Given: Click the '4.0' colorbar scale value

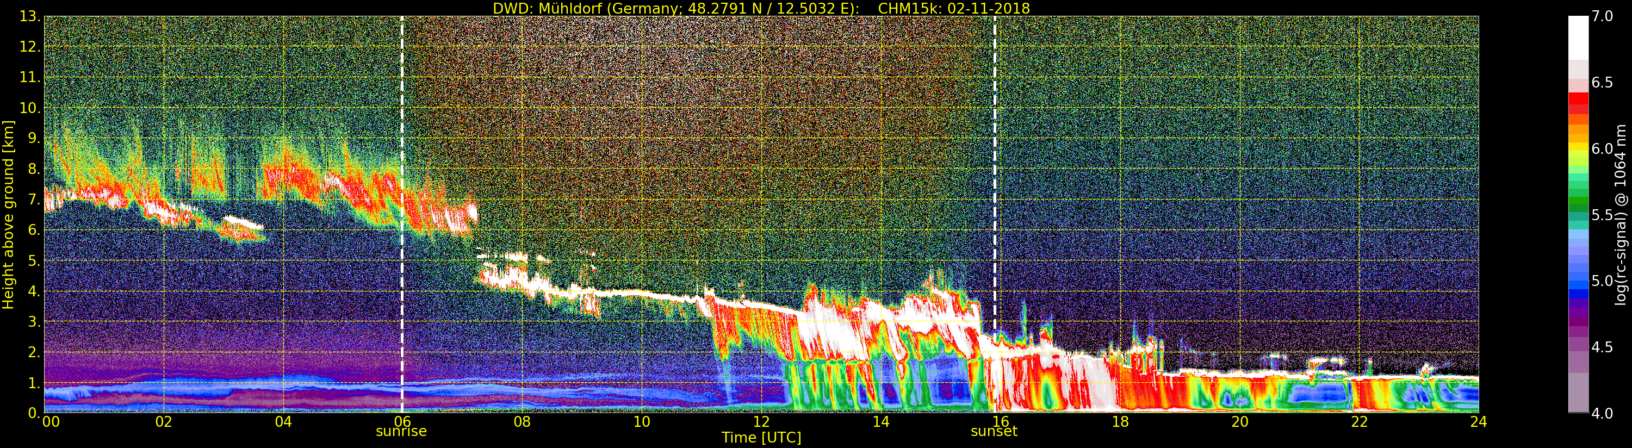Looking at the screenshot, I should (1602, 413).
